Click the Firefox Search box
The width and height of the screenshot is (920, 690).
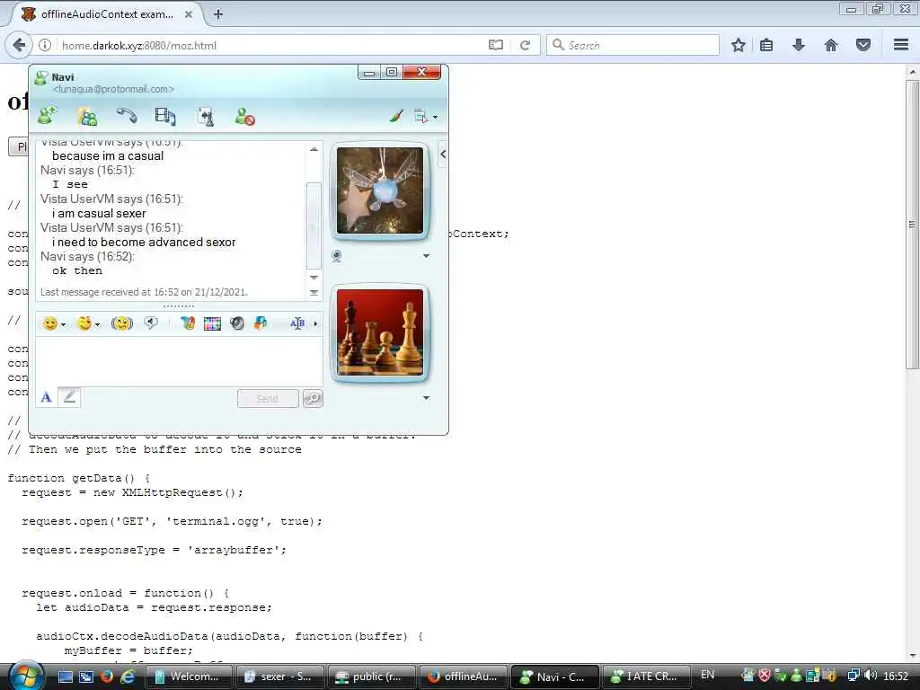pos(632,45)
